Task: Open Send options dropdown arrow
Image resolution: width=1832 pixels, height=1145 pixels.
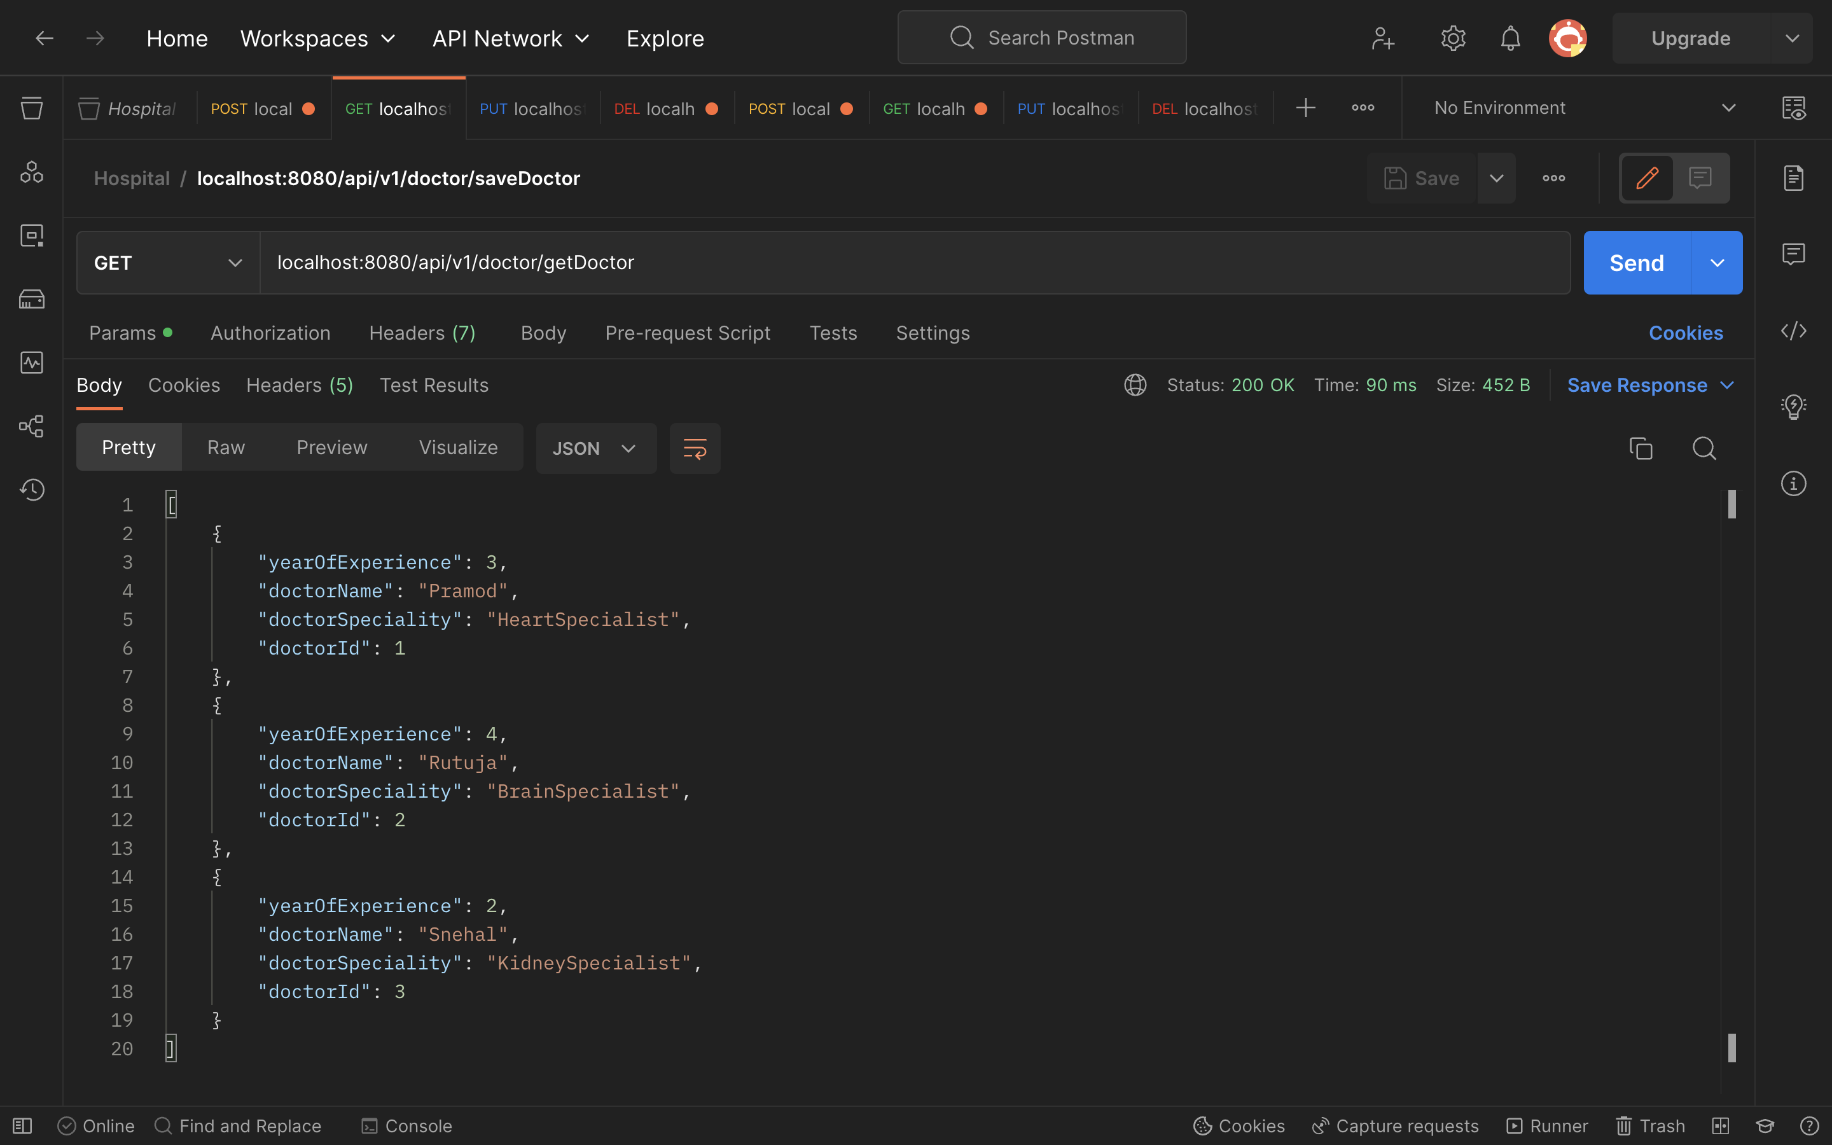Action: (x=1717, y=263)
